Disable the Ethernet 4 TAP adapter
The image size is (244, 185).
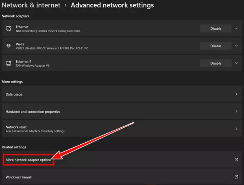216,63
